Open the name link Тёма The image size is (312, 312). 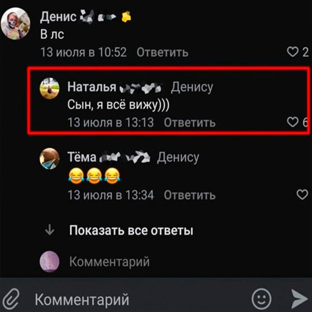click(82, 157)
